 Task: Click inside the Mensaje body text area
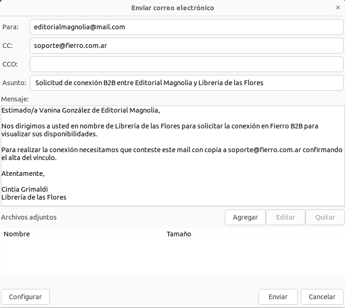point(173,156)
